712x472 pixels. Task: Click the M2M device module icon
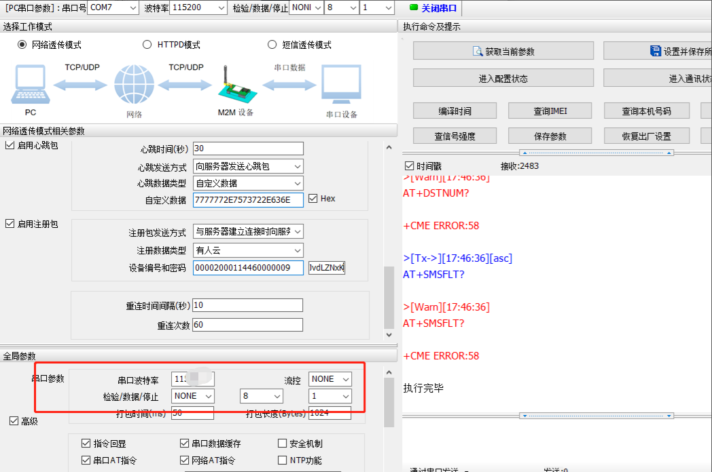(x=237, y=85)
